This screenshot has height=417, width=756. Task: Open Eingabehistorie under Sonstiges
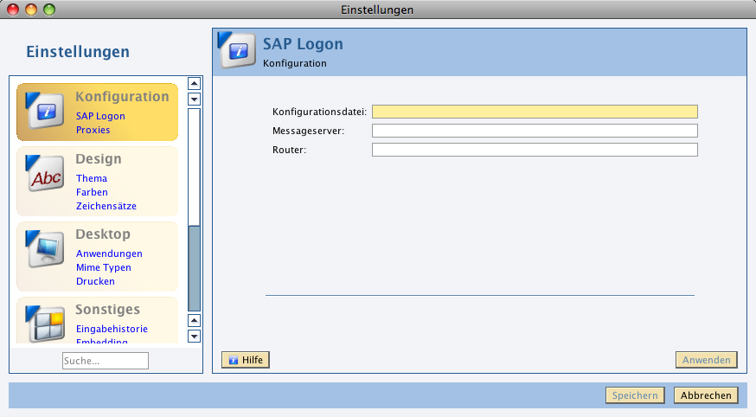coord(112,329)
